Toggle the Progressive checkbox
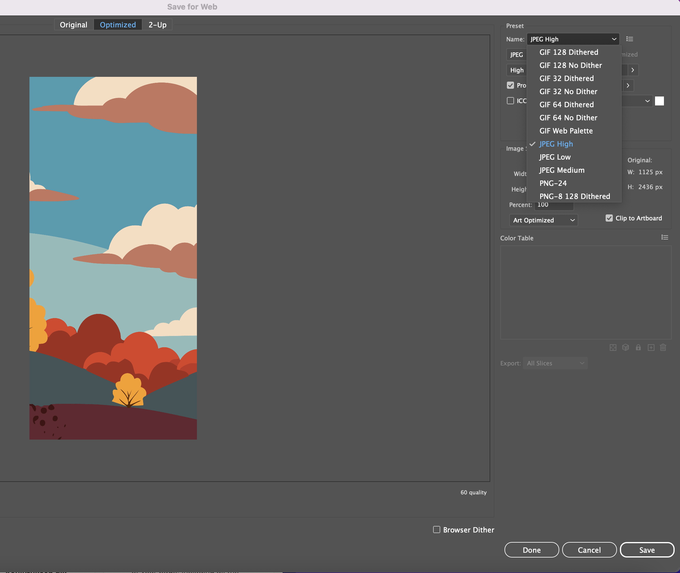680x573 pixels. pos(510,85)
